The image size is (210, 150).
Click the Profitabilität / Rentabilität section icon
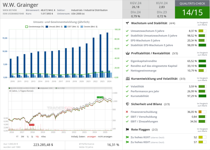coord(128,53)
